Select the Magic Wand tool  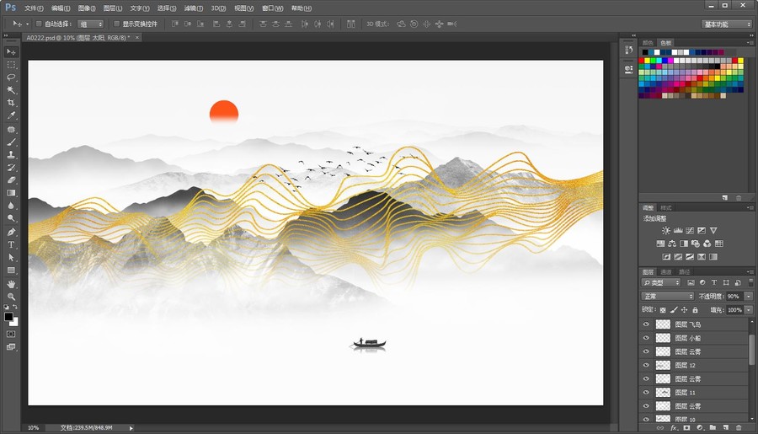(x=11, y=90)
